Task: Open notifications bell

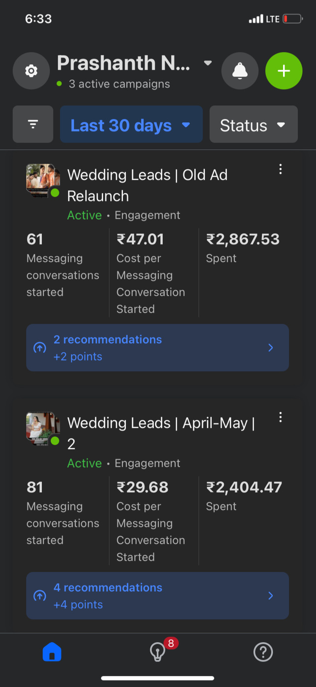Action: [240, 71]
